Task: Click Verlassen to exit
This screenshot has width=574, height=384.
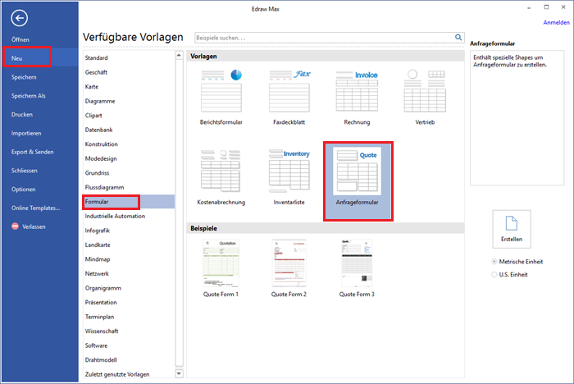Action: (34, 226)
